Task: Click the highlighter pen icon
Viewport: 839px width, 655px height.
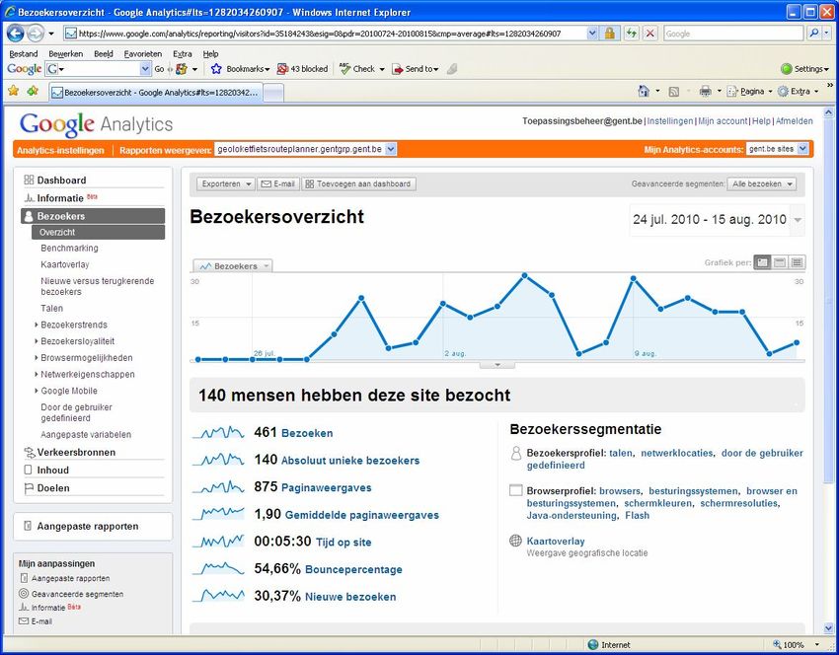Action: pos(452,69)
